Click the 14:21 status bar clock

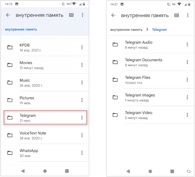pyautogui.click(x=114, y=4)
